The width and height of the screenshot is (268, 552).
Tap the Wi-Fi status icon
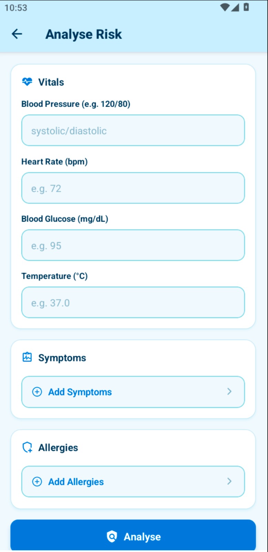click(225, 7)
